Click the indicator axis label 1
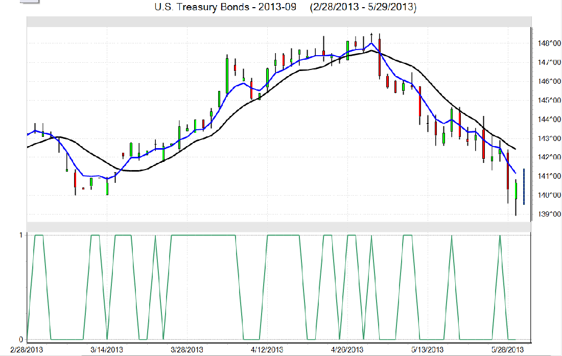 21,235
